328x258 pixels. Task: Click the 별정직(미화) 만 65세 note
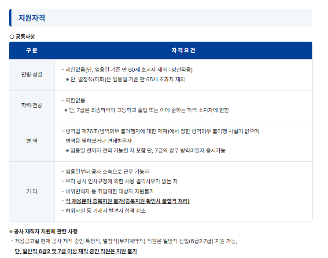(125, 80)
